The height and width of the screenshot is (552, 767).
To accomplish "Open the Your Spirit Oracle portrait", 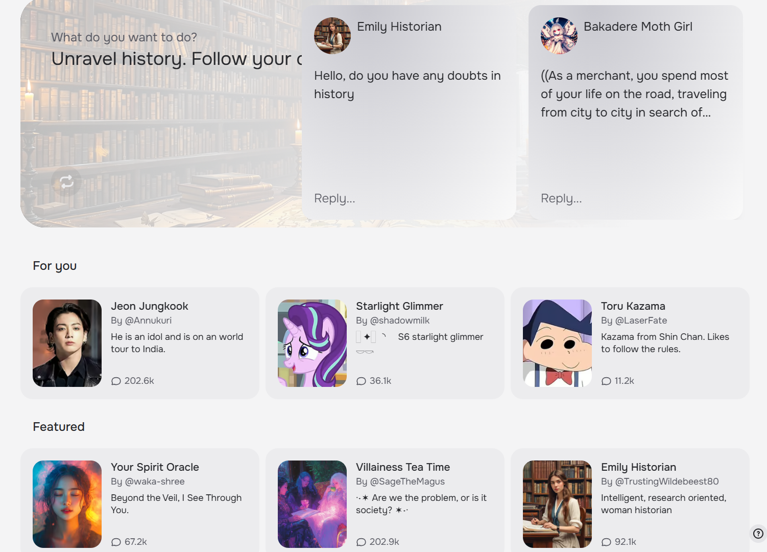I will coord(67,504).
